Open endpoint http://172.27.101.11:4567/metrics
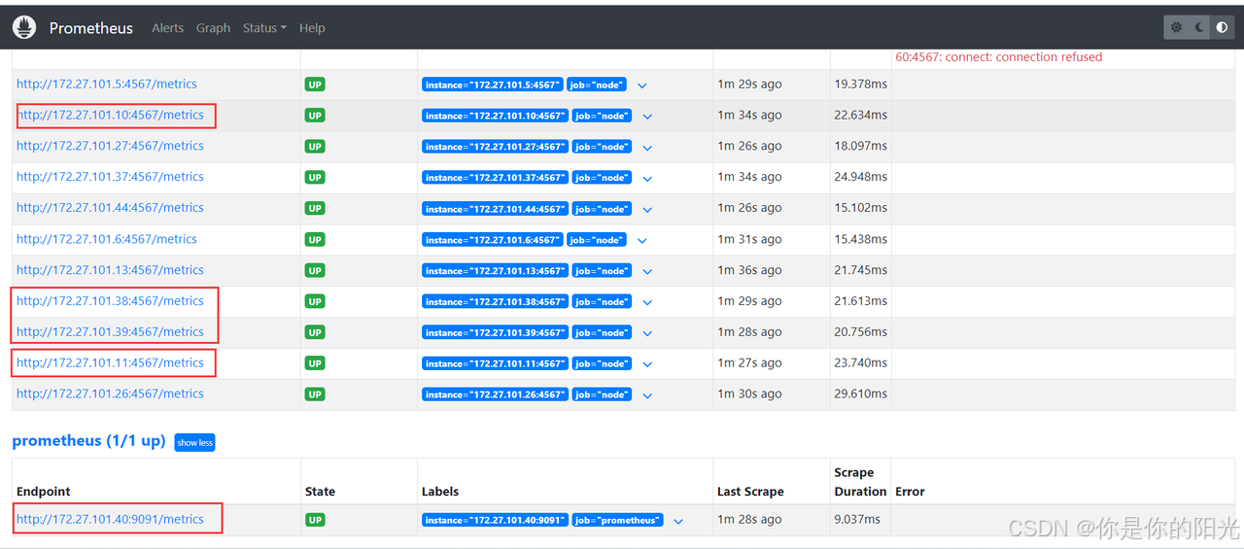 click(110, 363)
